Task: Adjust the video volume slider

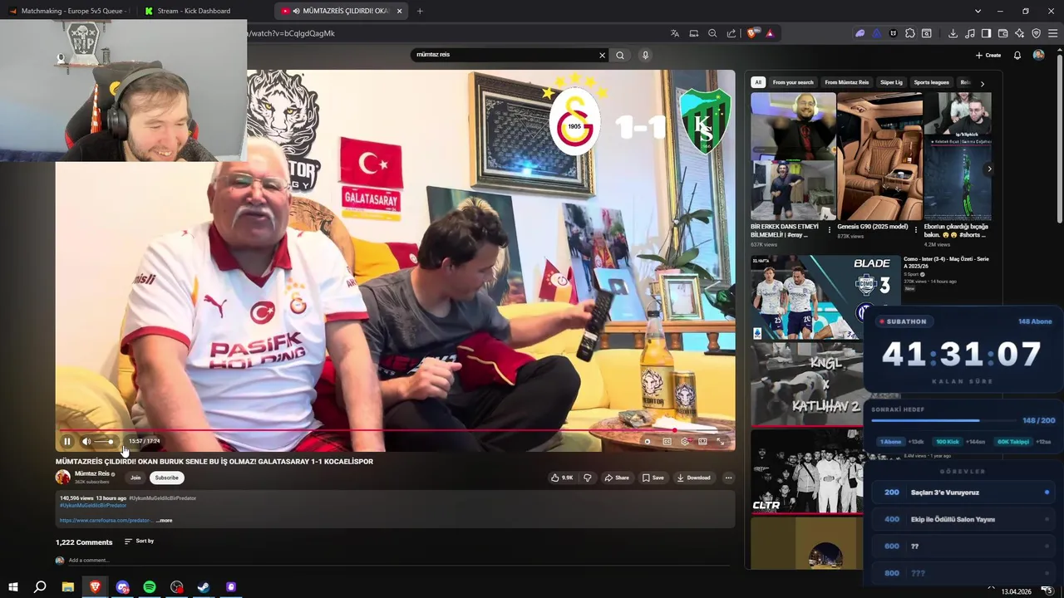Action: 104,441
